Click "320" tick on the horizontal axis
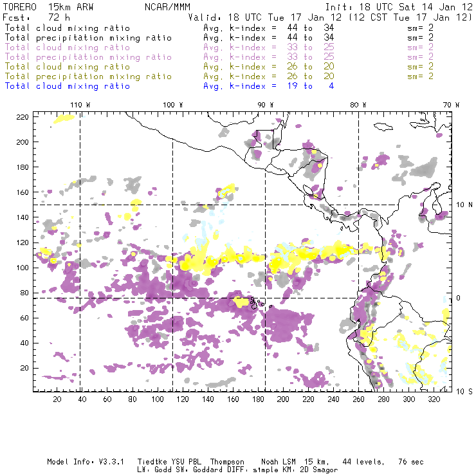This screenshot has width=476, height=476. 434,399
